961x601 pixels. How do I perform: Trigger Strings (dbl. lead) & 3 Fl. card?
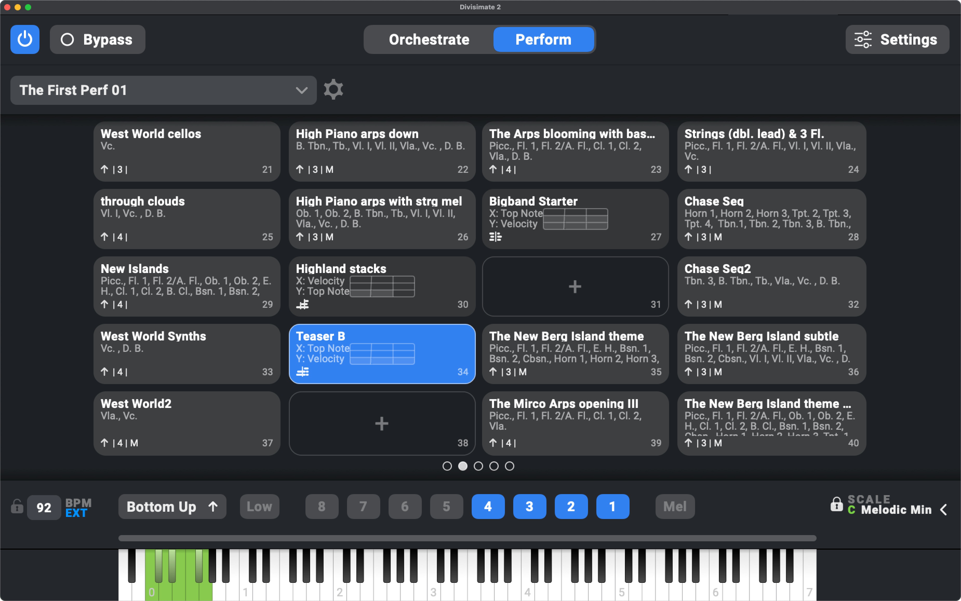click(x=772, y=152)
